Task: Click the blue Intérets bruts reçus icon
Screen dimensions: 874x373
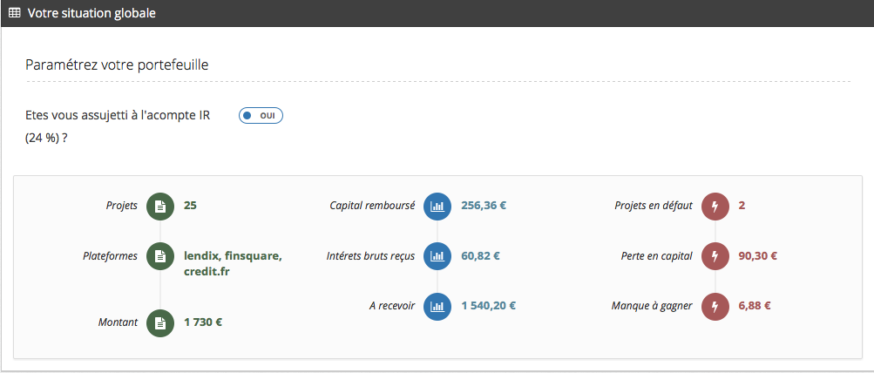Action: click(x=437, y=256)
